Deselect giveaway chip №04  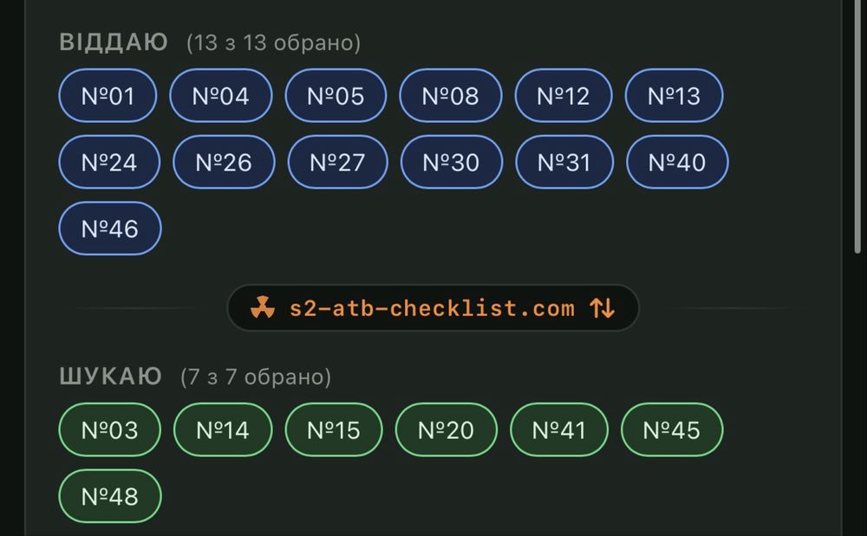(x=220, y=95)
